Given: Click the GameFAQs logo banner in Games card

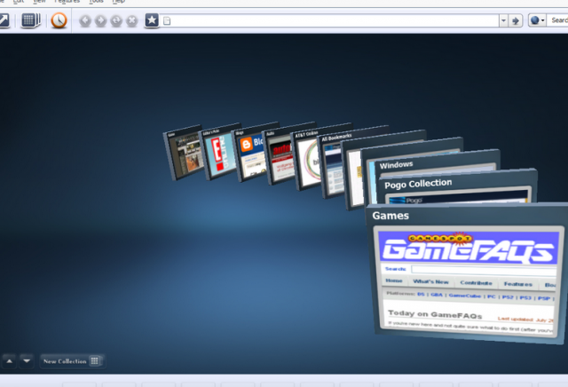Looking at the screenshot, I should click(469, 248).
